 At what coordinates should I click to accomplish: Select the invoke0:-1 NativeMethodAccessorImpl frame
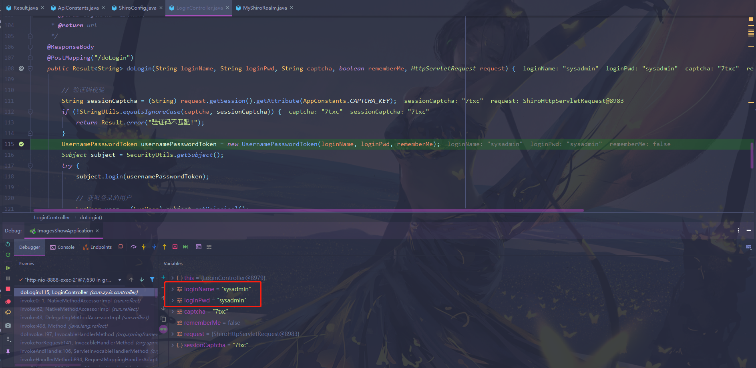click(86, 301)
